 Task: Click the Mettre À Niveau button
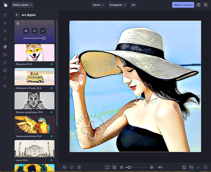(183, 5)
